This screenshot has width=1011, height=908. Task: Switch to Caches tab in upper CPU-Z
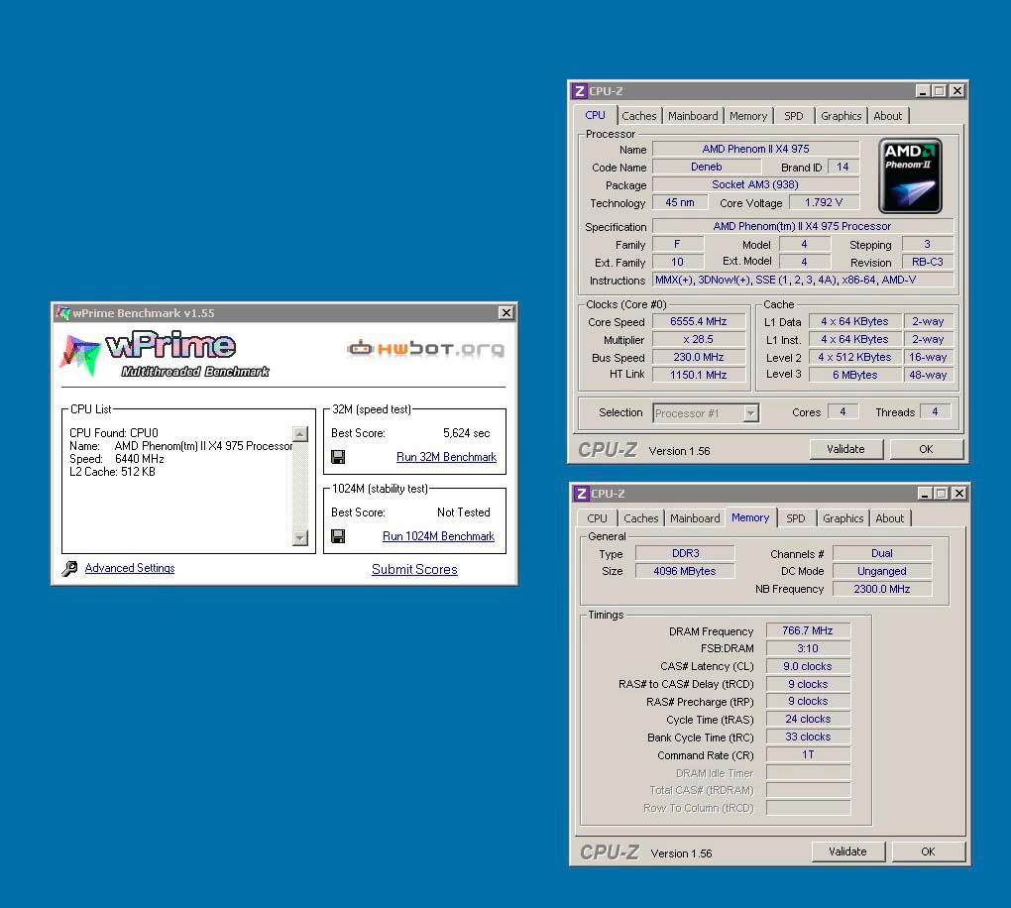coord(639,116)
